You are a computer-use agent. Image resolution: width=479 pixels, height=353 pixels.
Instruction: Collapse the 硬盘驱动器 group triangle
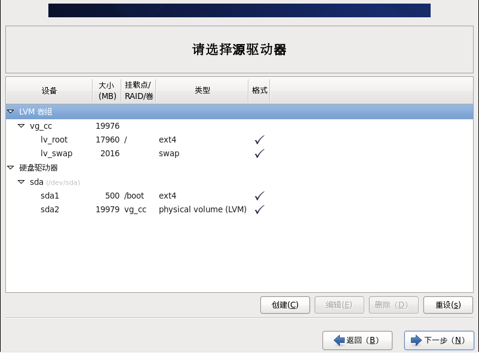click(x=11, y=168)
